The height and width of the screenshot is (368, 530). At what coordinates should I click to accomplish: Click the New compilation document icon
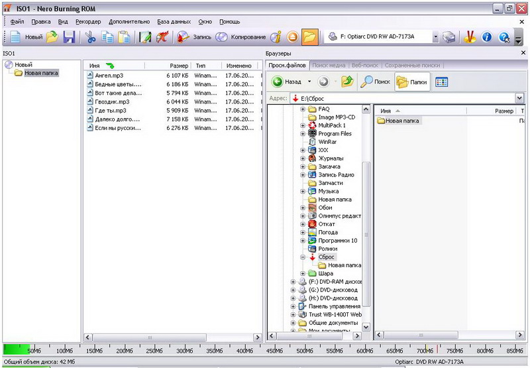click(15, 37)
